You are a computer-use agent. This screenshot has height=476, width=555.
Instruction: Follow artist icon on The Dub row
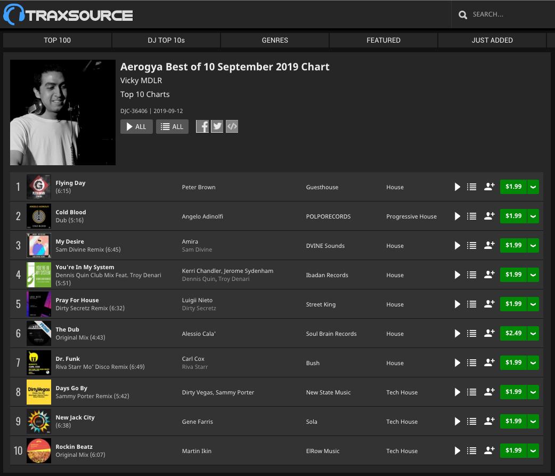pos(489,333)
